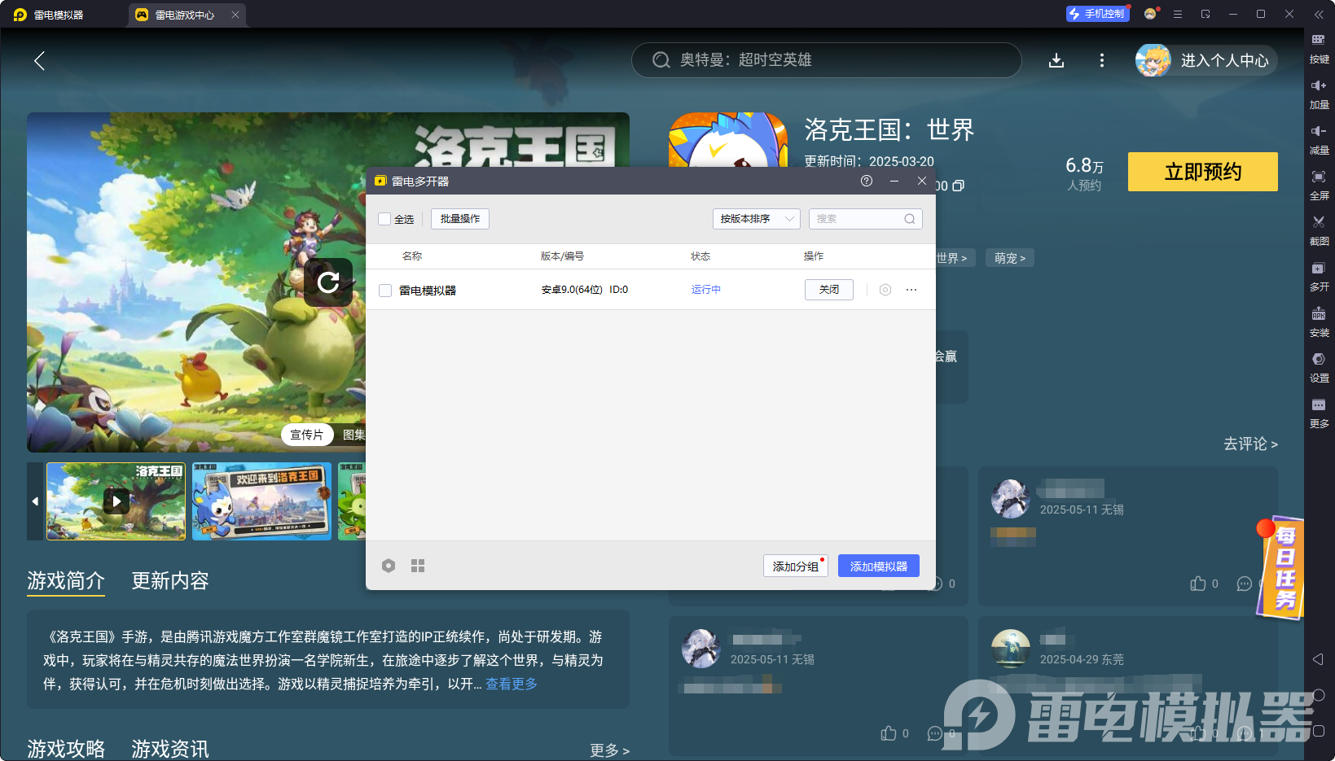The image size is (1335, 761).
Task: Take a screenshot with the 截图 tool
Action: pyautogui.click(x=1320, y=230)
